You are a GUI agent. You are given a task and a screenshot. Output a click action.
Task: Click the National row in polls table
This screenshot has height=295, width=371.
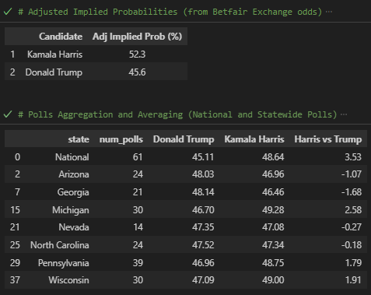186,156
